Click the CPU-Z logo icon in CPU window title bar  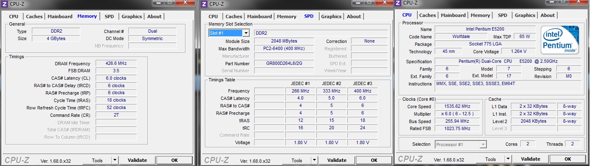pyautogui.click(x=398, y=3)
